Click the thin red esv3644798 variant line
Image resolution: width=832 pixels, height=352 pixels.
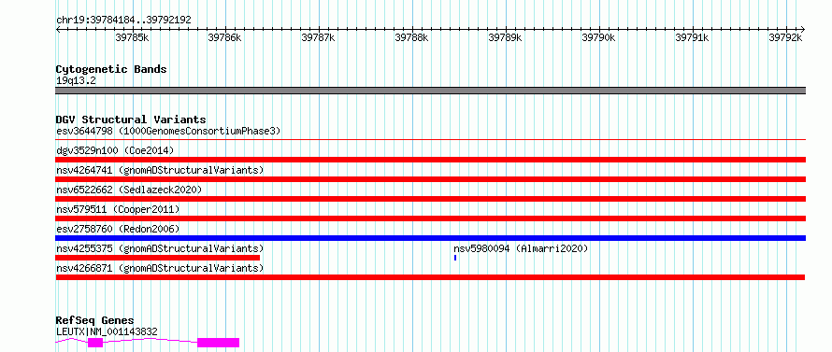tap(430, 140)
